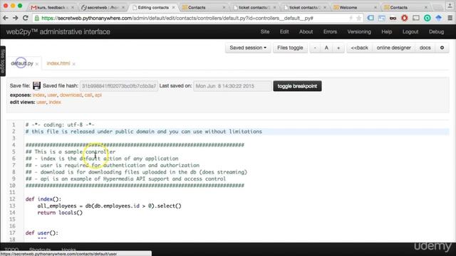456x256 pixels.
Task: Switch to secretweb browser tab
Action: 103,7
